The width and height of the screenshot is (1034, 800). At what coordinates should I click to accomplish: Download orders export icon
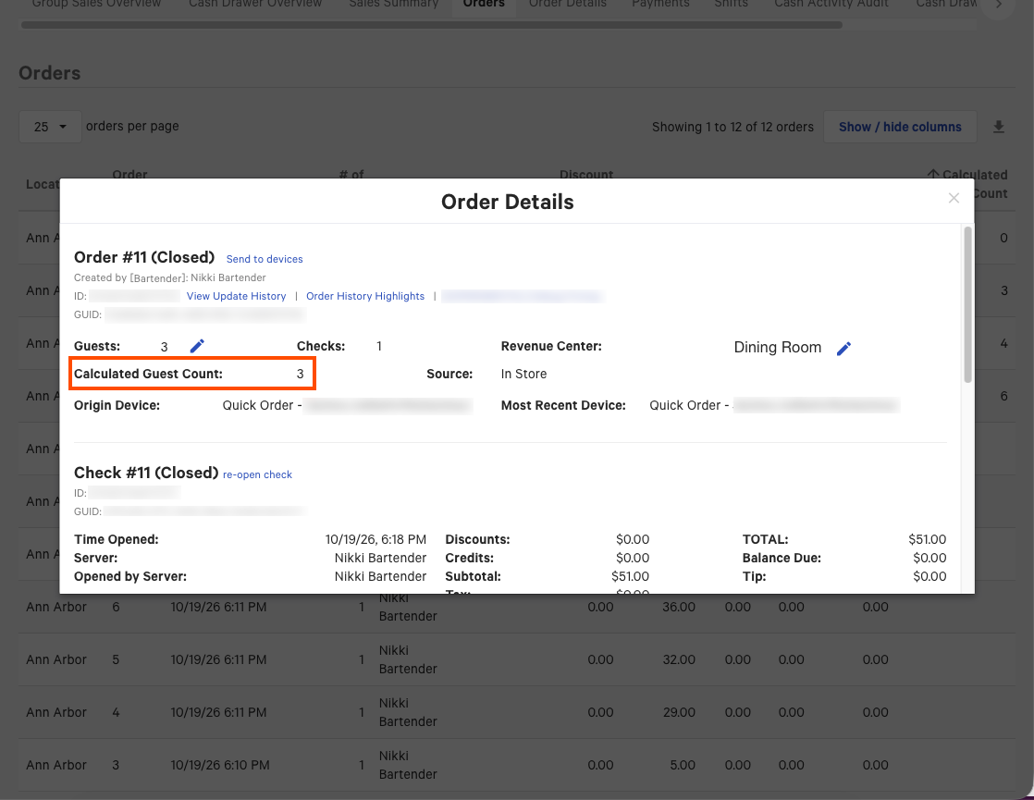[998, 127]
